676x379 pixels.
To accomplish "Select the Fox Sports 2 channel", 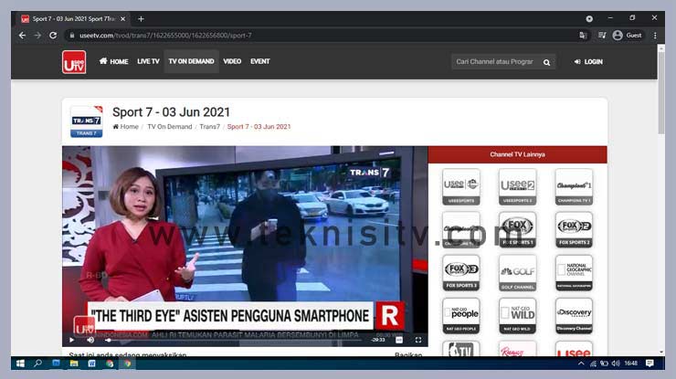I will pos(574,230).
